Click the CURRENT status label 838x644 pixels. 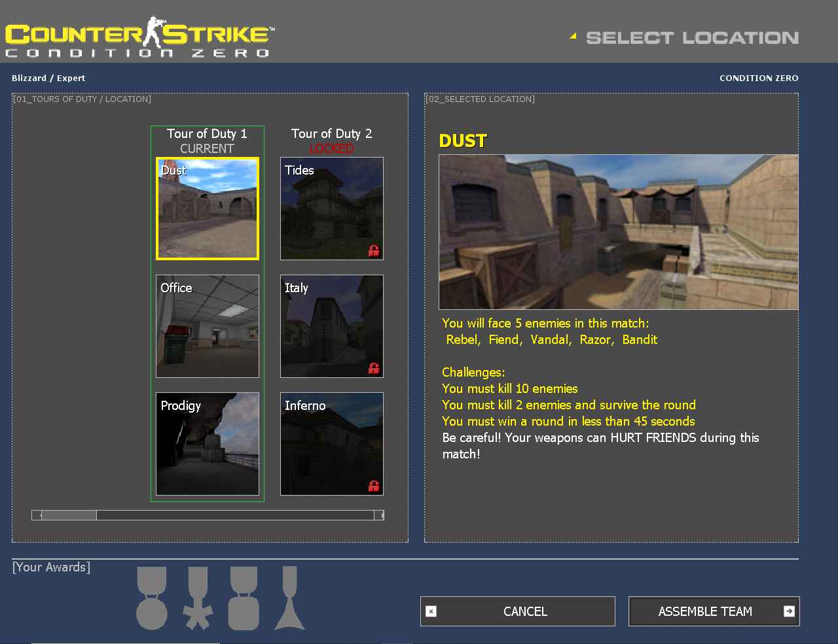tap(207, 148)
